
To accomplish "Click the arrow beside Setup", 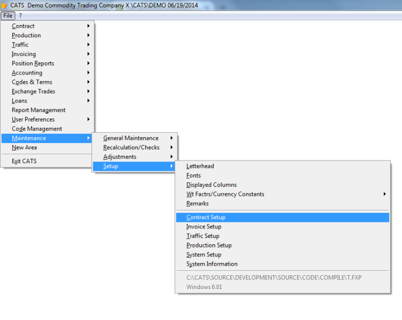I will point(171,166).
